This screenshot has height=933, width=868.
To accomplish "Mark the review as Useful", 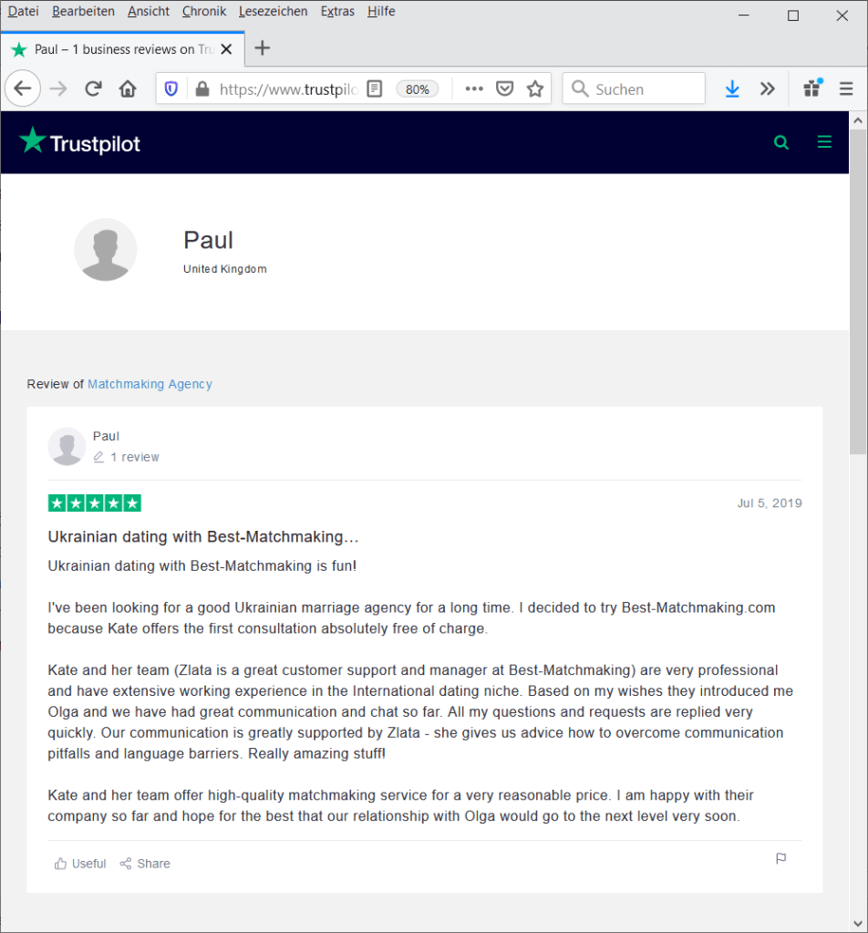I will (80, 864).
